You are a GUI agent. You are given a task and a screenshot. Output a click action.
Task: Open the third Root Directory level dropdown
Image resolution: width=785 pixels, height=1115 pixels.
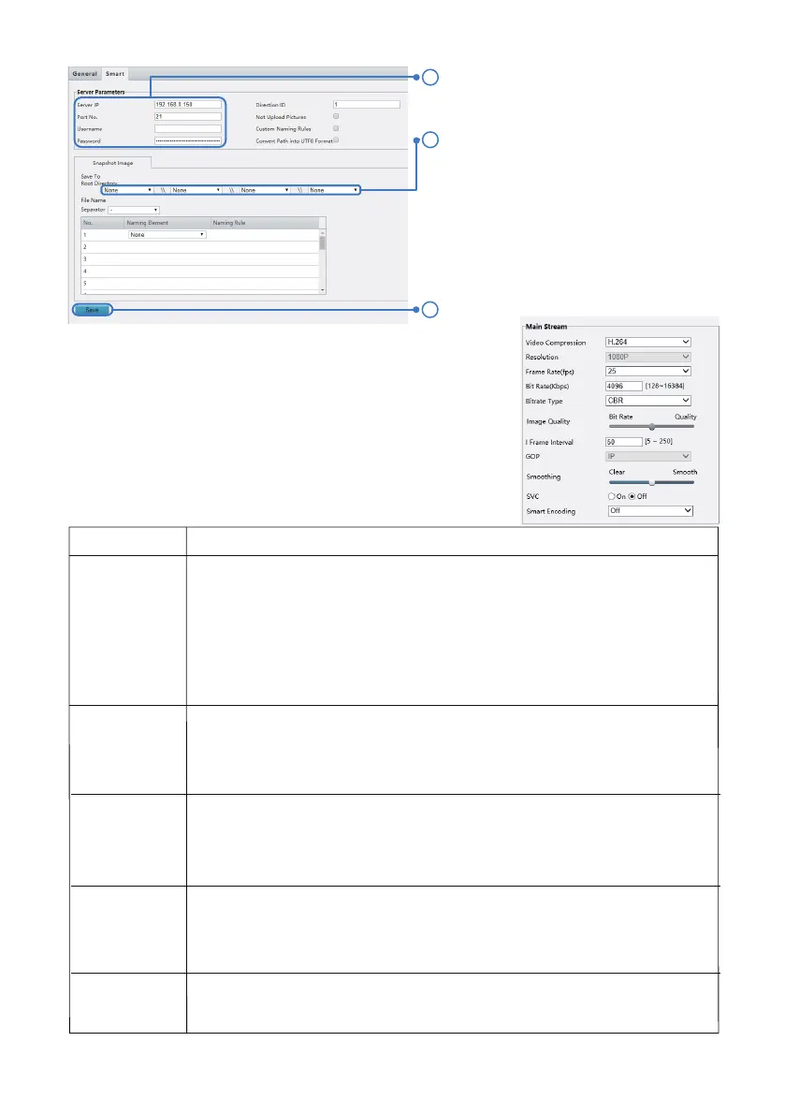coord(265,190)
